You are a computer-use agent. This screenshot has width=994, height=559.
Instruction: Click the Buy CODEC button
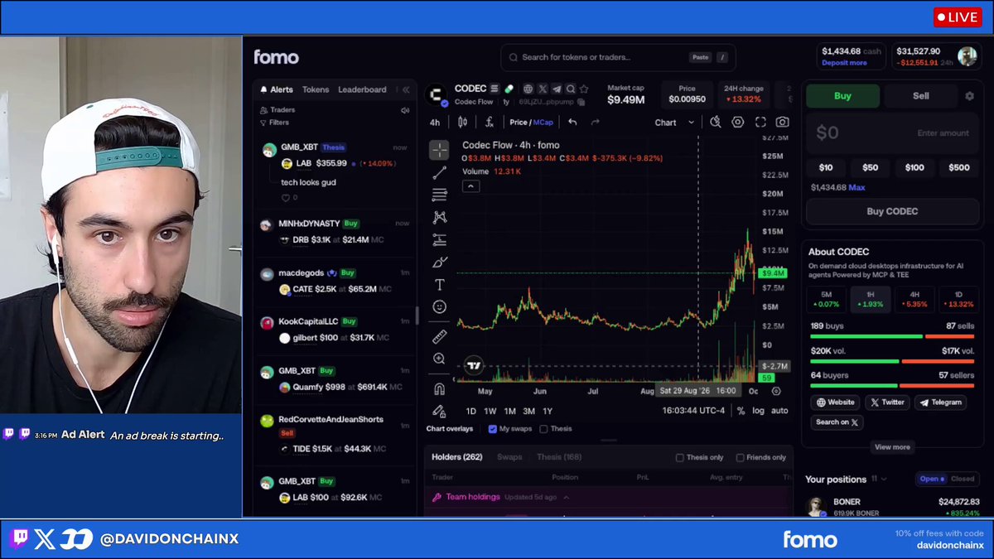click(x=892, y=211)
